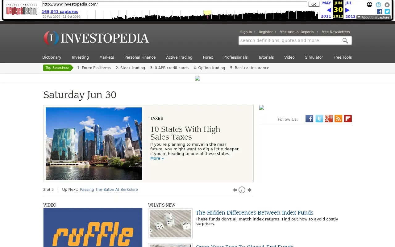
Task: Click the Investopedia search box
Action: (290, 40)
